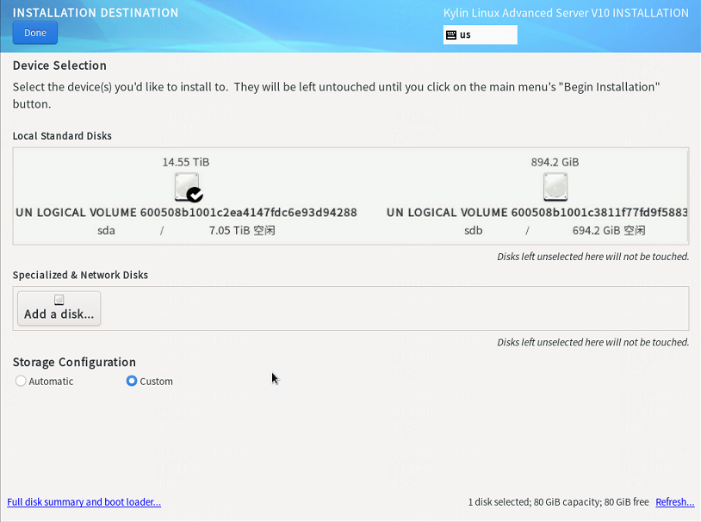Click the Refresh link
The image size is (701, 522).
[x=674, y=502]
